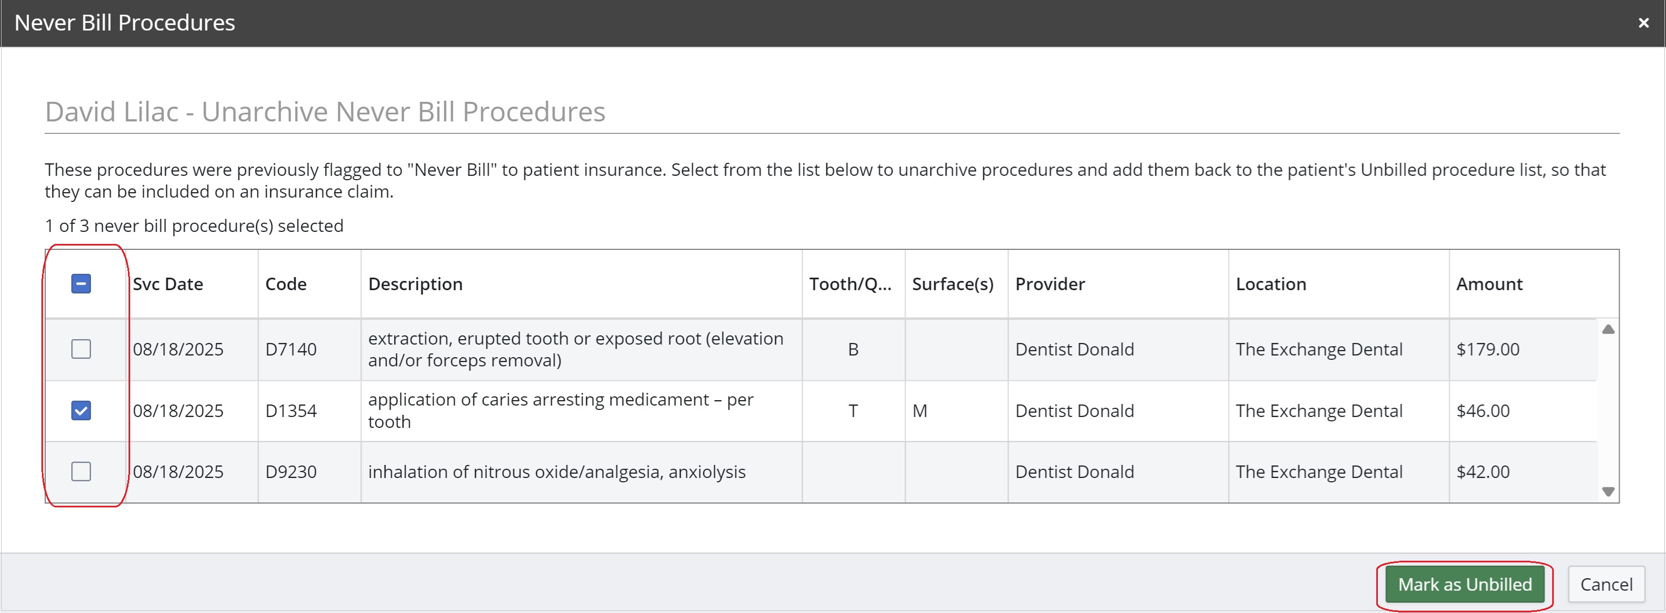Click the Cancel button
This screenshot has width=1666, height=613.
tap(1606, 585)
